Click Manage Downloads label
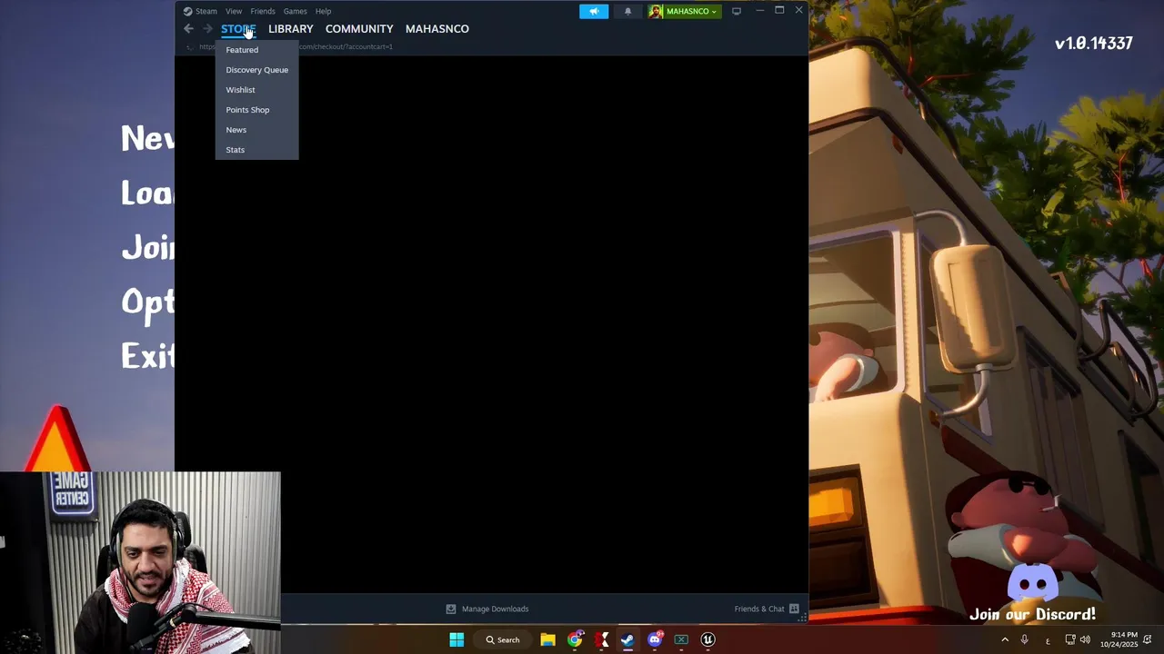This screenshot has height=654, width=1164. click(x=495, y=609)
